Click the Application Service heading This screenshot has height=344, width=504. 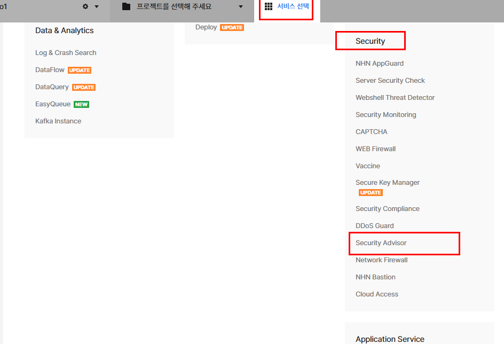pos(390,339)
